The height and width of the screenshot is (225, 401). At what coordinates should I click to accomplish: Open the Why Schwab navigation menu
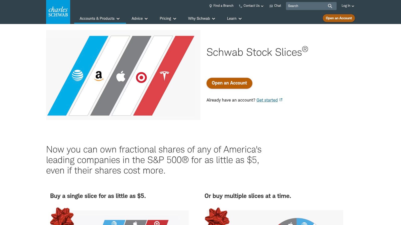click(201, 18)
